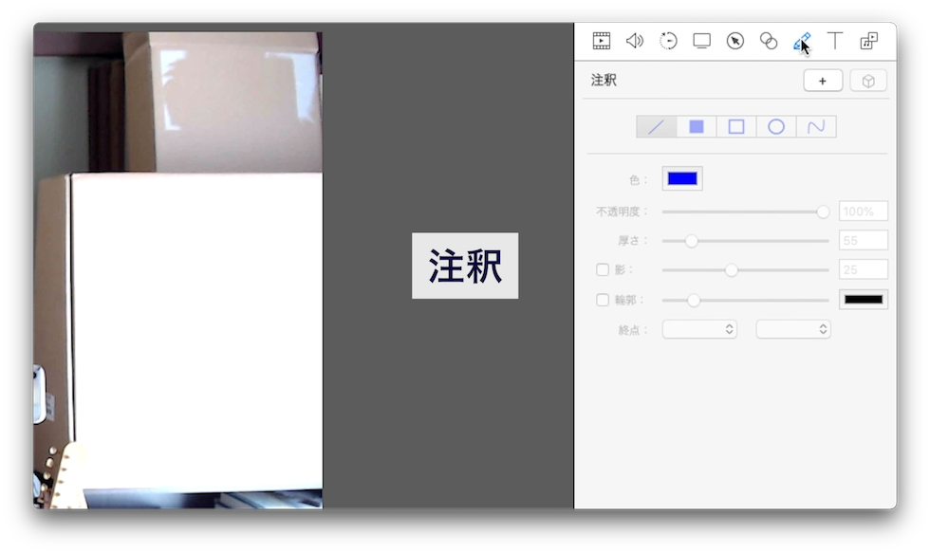Open the left 終点 endpoint dropdown
This screenshot has height=553, width=930.
coord(699,328)
